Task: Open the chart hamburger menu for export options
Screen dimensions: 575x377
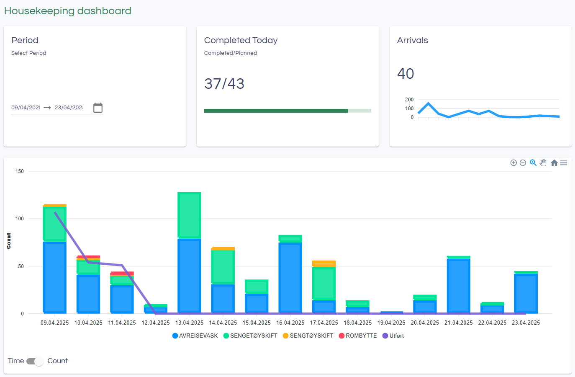Action: [564, 163]
